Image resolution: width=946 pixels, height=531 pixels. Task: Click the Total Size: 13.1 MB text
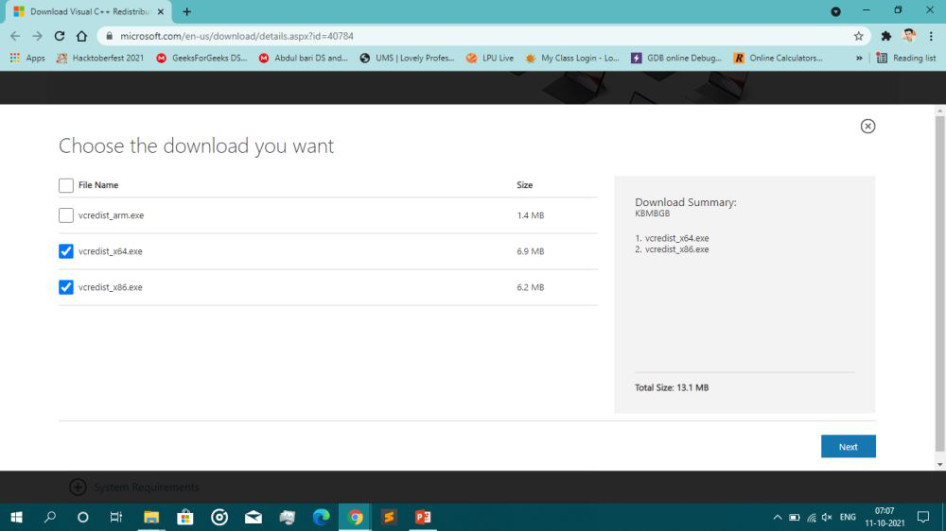(672, 387)
